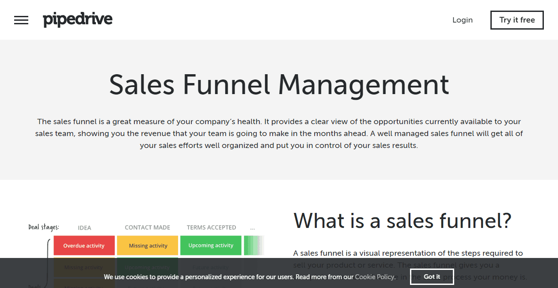Click the TERMS ACCEPTED stage label
This screenshot has width=558, height=288.
tap(211, 227)
